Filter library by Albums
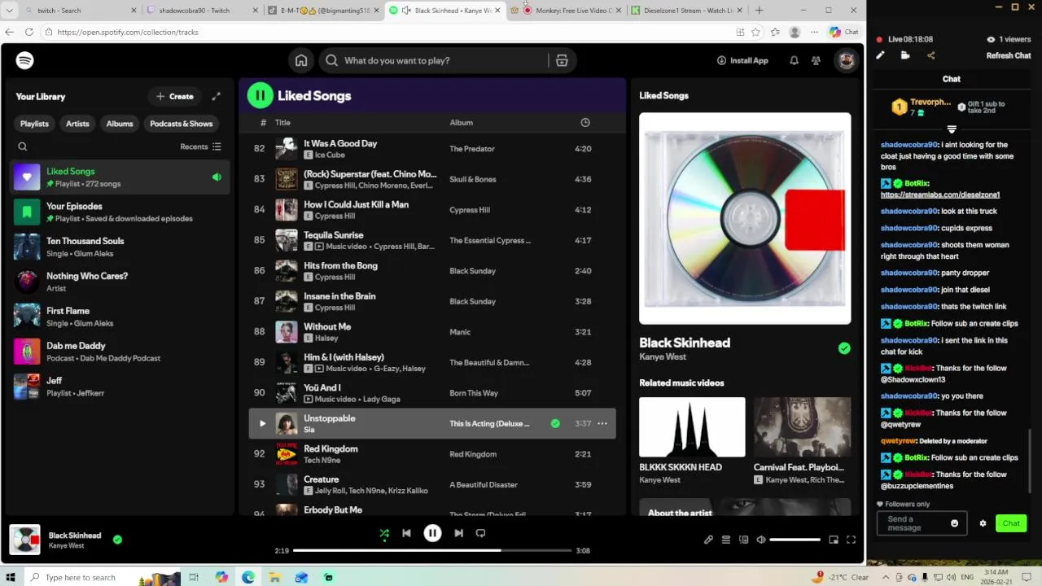The image size is (1042, 586). tap(120, 124)
